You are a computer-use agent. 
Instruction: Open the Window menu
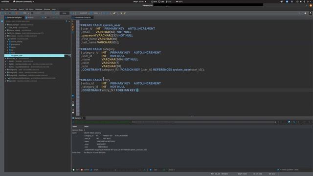click(47, 9)
